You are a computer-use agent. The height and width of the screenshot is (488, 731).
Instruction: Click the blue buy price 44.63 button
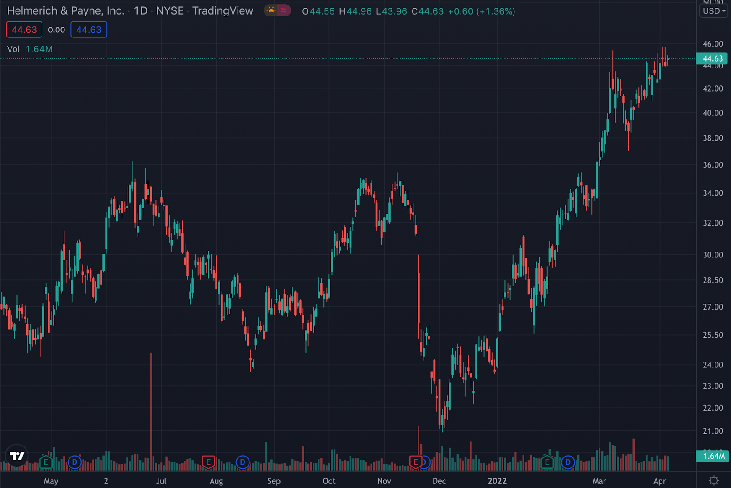pyautogui.click(x=89, y=30)
